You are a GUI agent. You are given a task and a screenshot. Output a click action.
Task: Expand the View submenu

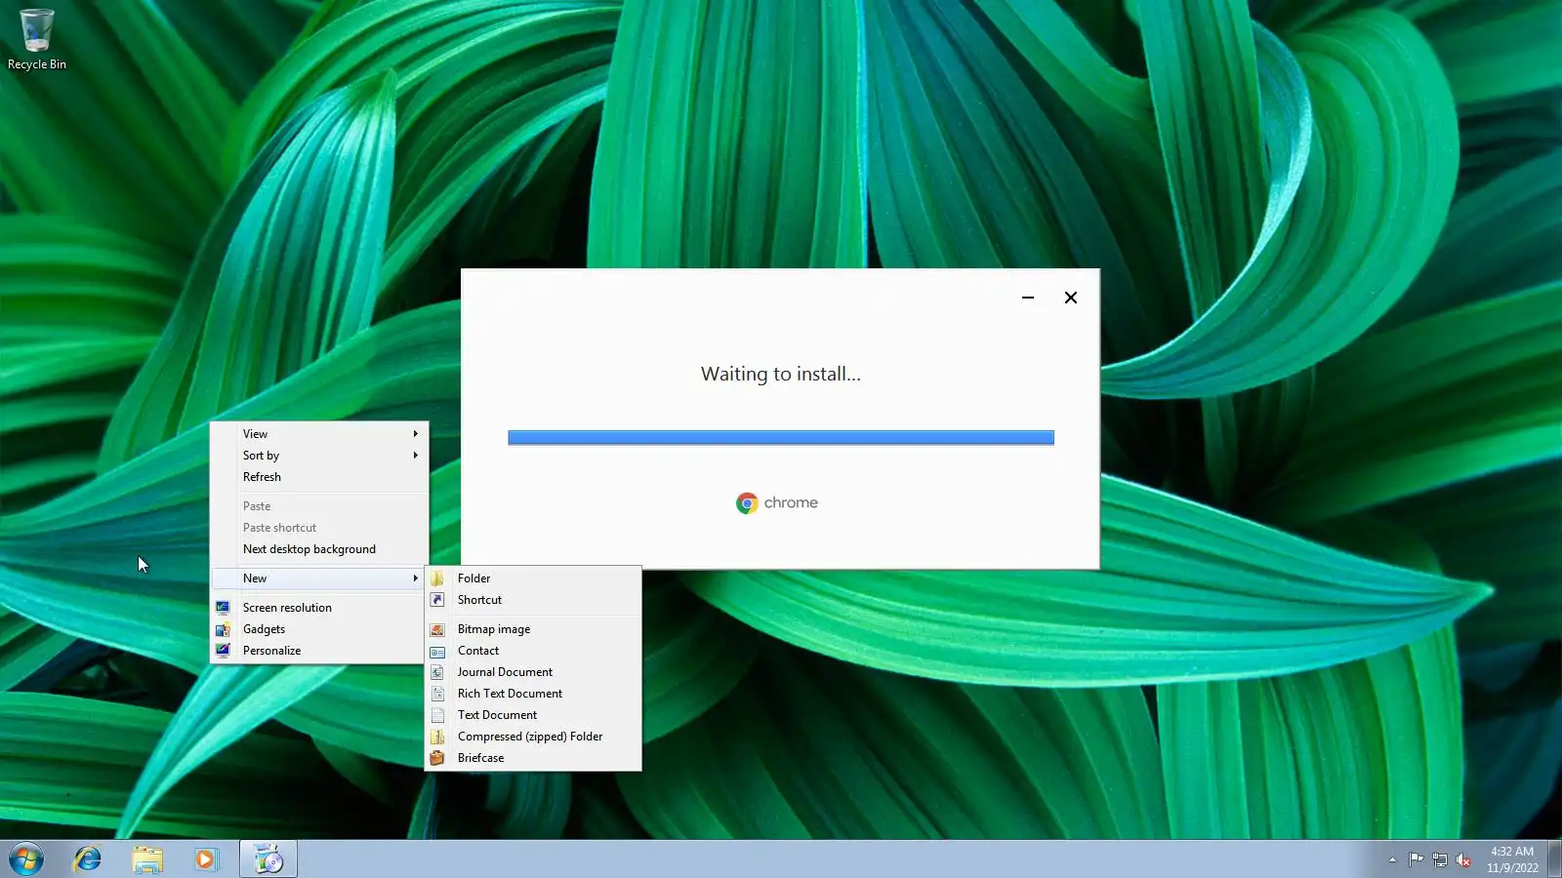coord(318,434)
